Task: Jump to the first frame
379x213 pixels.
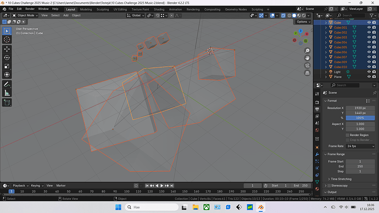Action: pos(147,186)
